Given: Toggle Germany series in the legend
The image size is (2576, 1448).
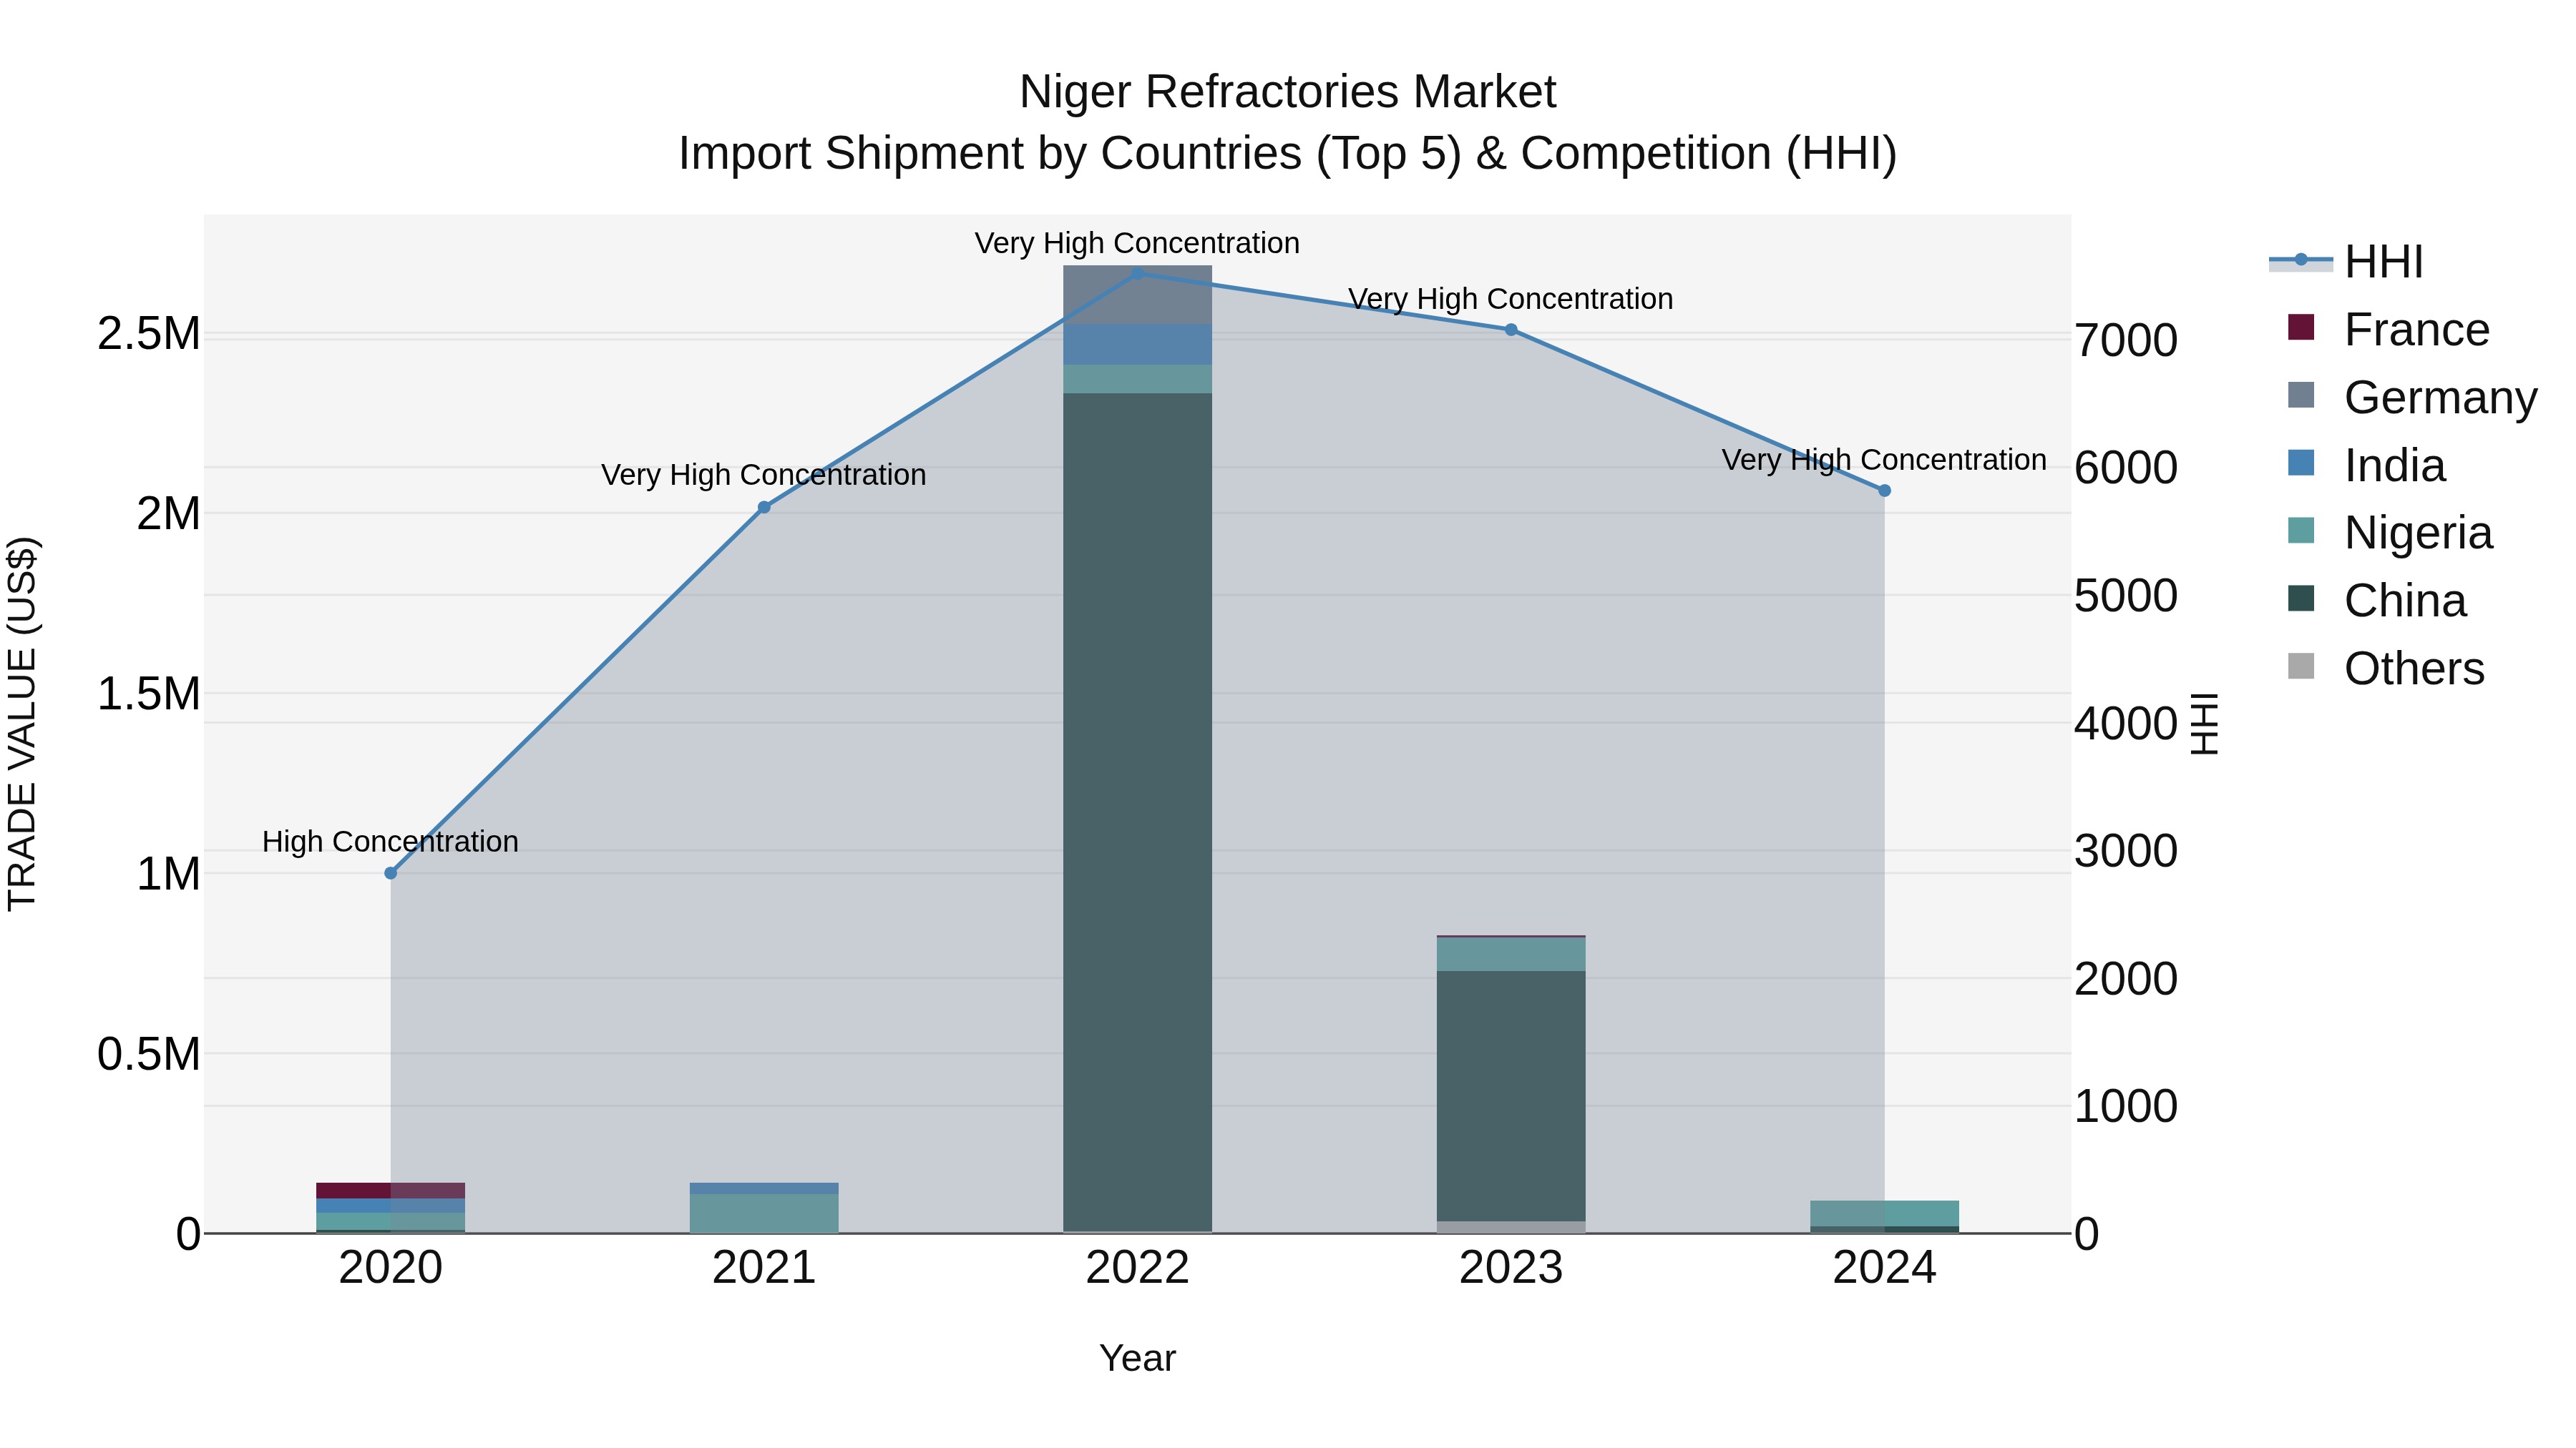Looking at the screenshot, I should [2412, 397].
